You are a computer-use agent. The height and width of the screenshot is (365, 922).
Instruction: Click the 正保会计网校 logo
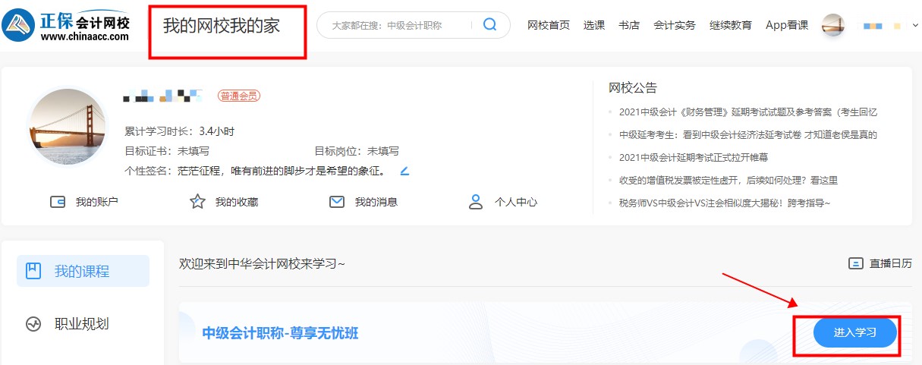[x=66, y=25]
